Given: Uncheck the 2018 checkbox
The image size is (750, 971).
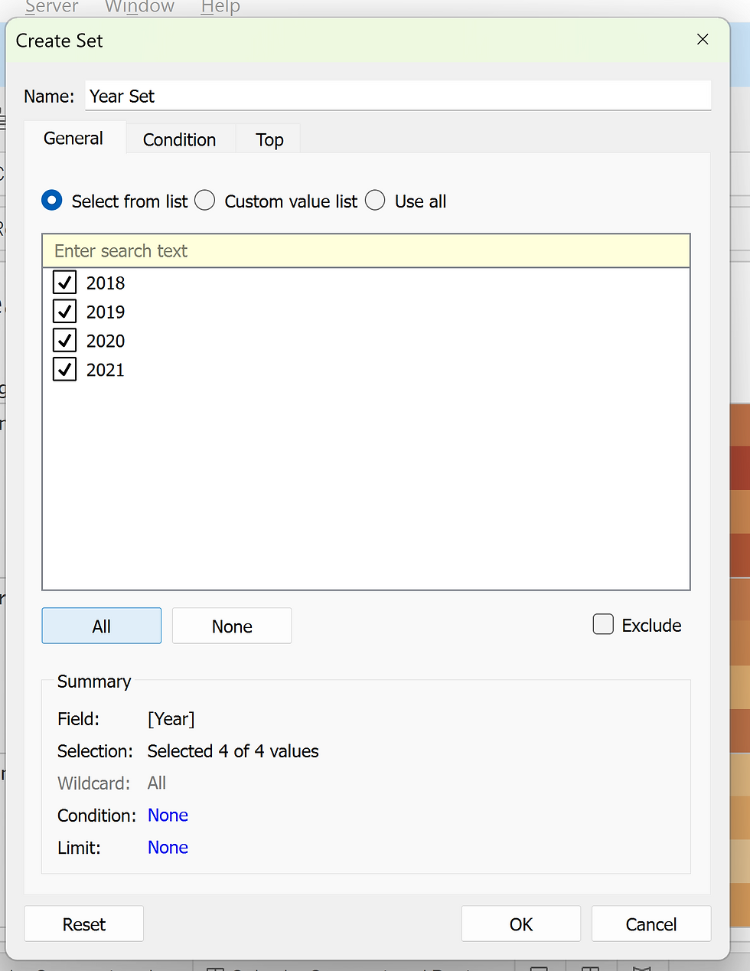Looking at the screenshot, I should (x=64, y=282).
